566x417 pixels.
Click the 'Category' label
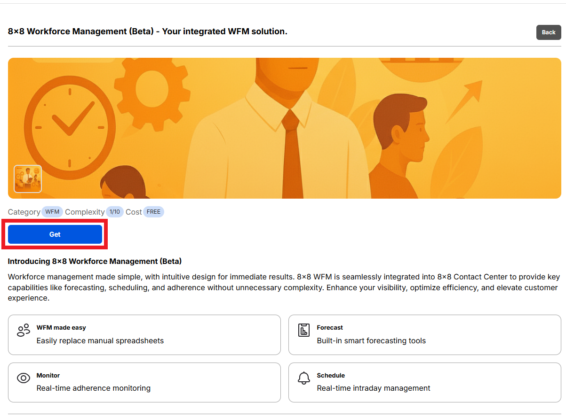click(x=24, y=212)
